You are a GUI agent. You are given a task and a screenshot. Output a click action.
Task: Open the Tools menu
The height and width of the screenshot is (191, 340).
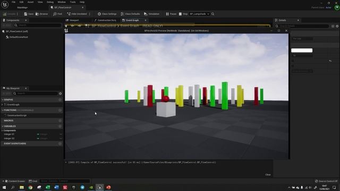[x=73, y=2]
